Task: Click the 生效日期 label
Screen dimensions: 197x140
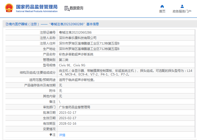Action: click(49, 118)
